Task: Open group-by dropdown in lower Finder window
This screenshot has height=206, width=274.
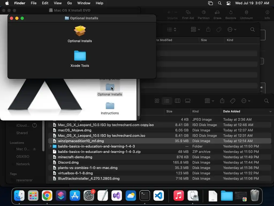Action: coord(209,101)
